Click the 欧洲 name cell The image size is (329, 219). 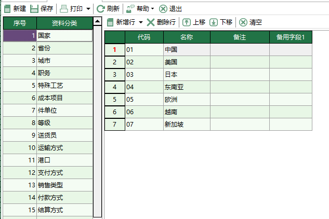tap(187, 100)
